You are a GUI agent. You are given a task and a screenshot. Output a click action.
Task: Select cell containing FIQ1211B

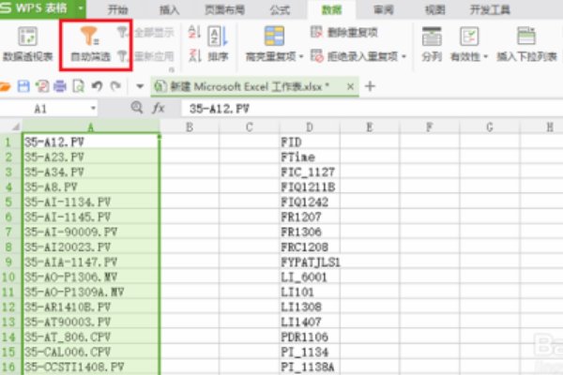[x=310, y=187]
